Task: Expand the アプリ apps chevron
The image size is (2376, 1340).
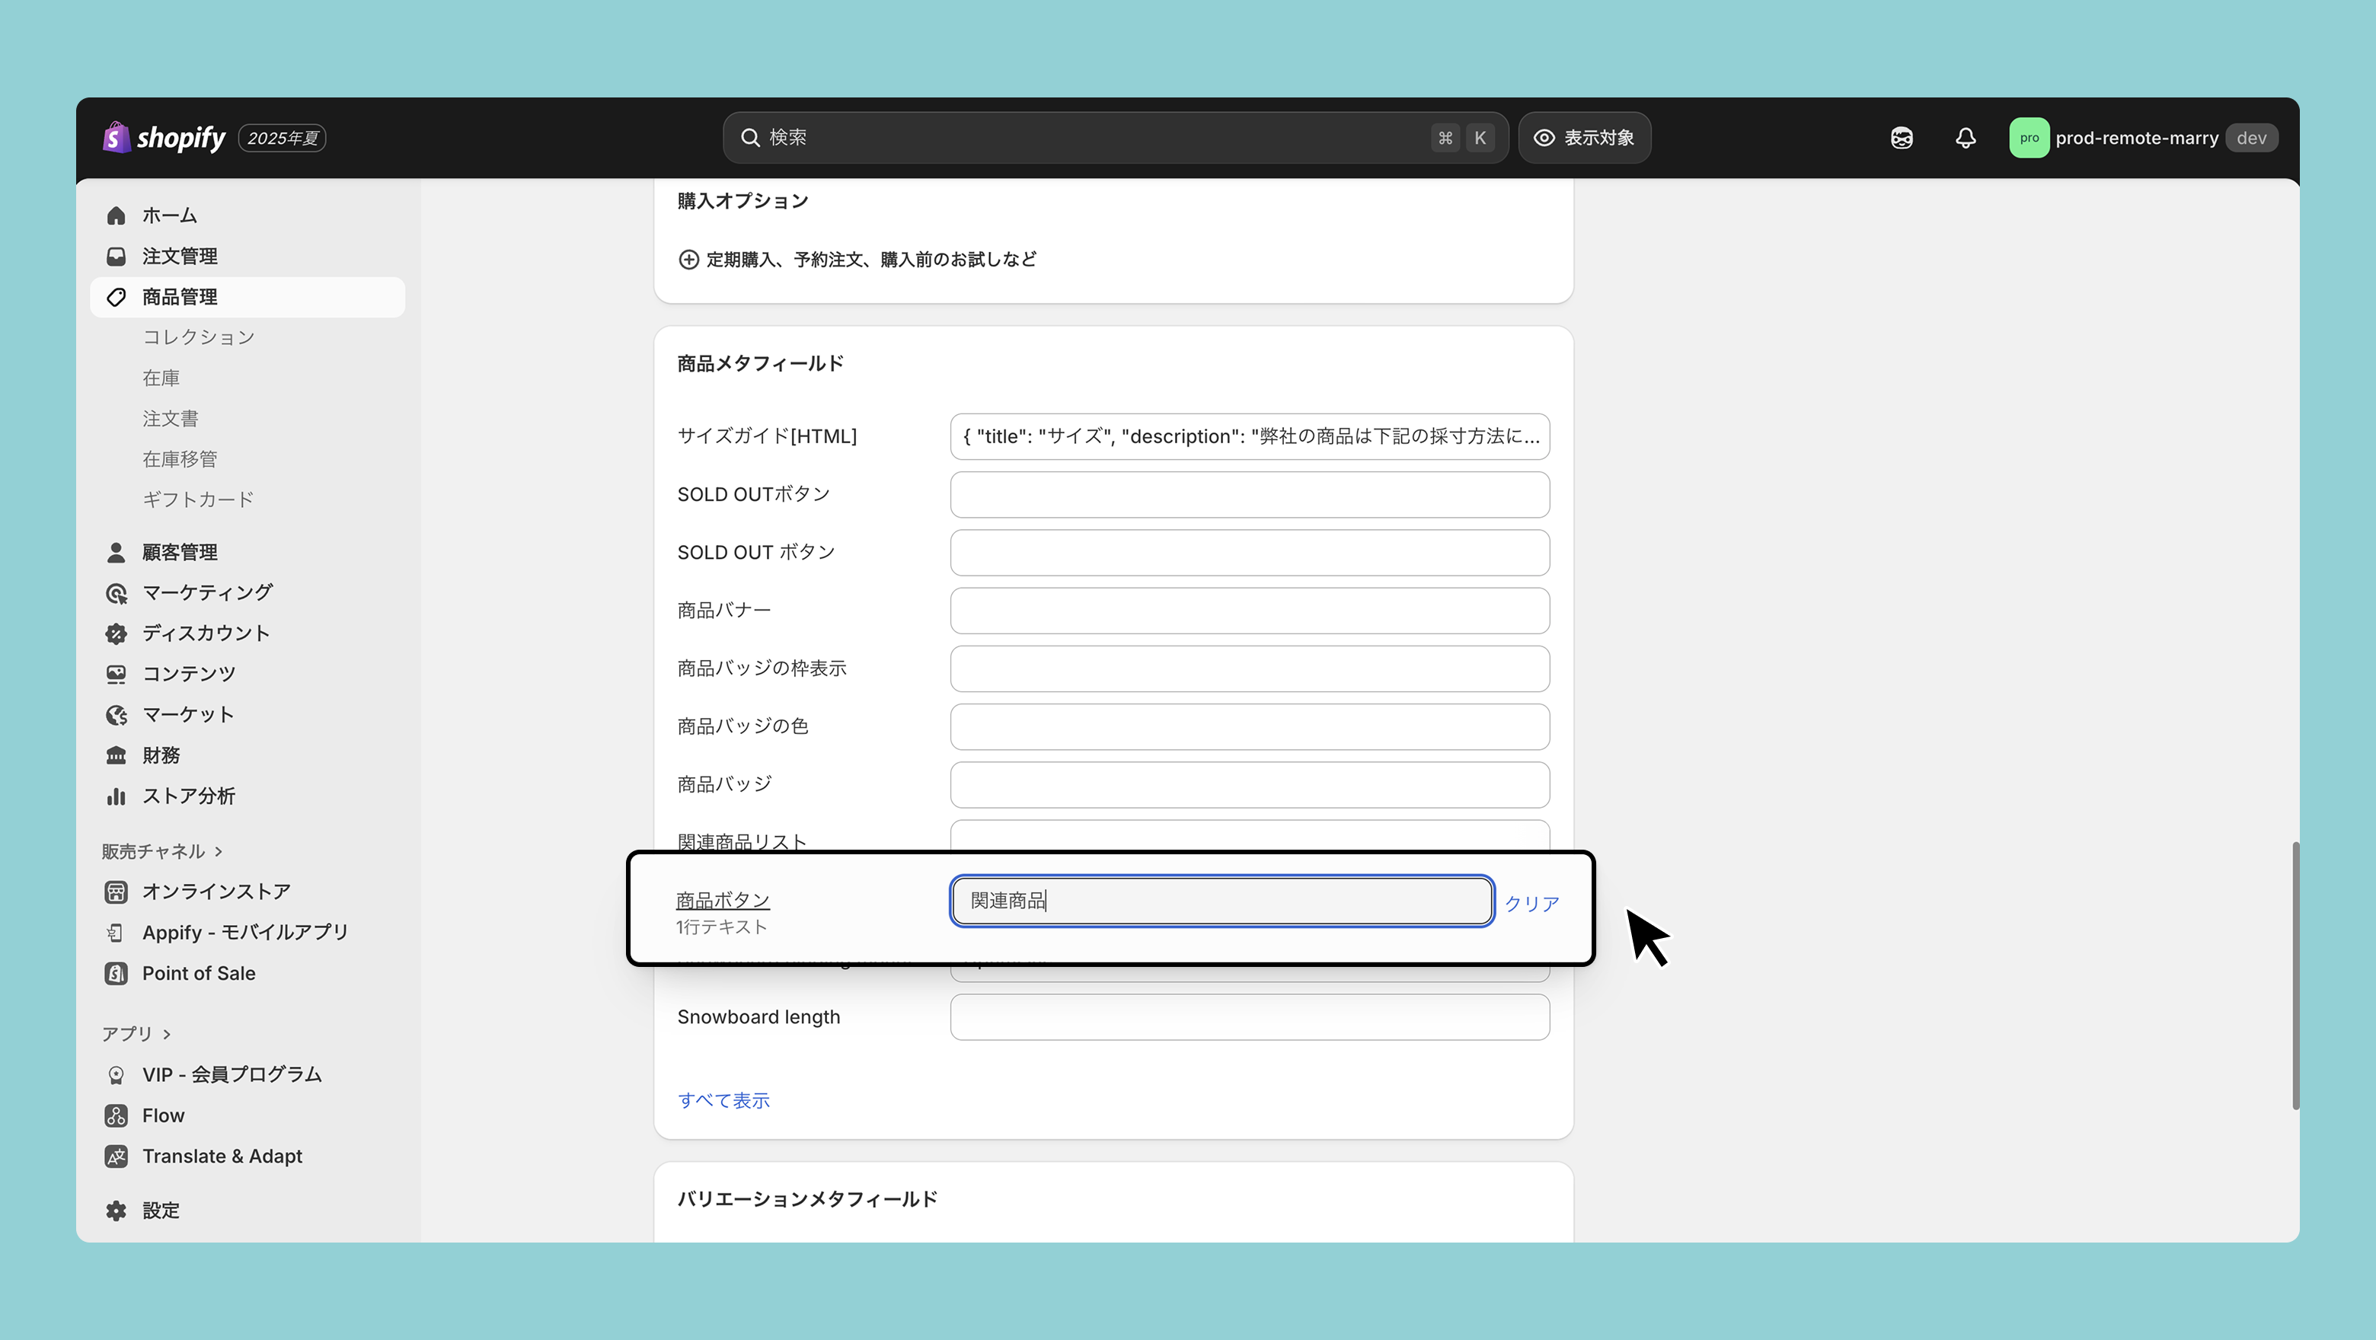Action: 167,1034
